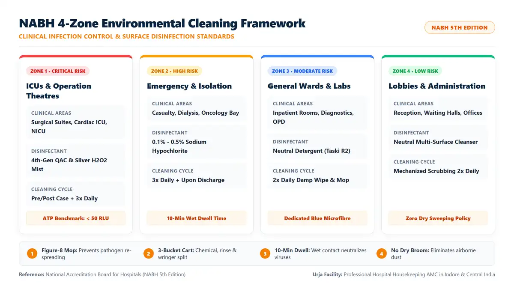Click the Figure-8 Mop tip text

[87, 254]
